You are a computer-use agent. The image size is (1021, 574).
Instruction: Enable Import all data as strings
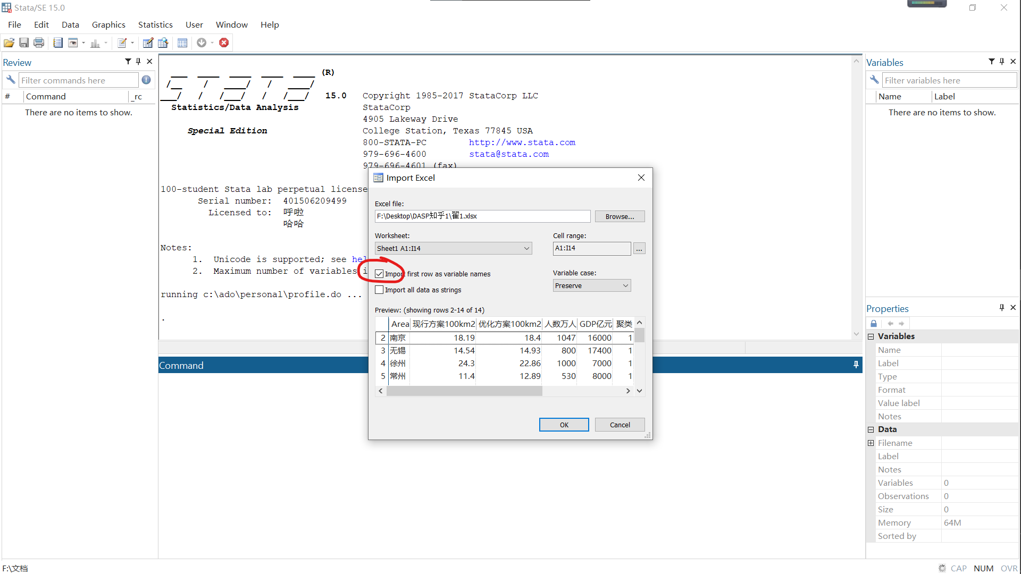379,290
